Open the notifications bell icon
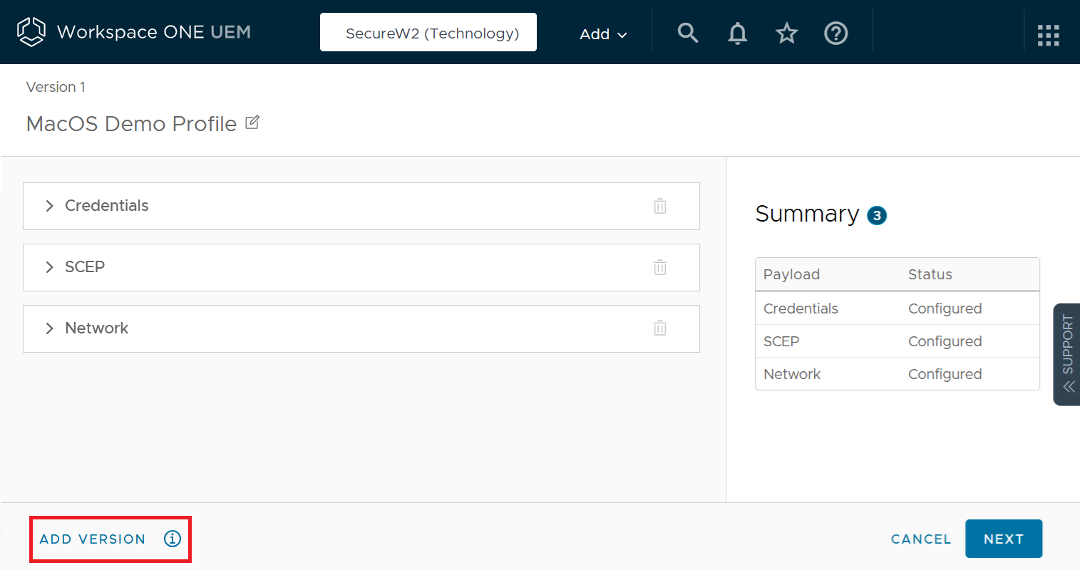Viewport: 1080px width, 570px height. (x=738, y=33)
